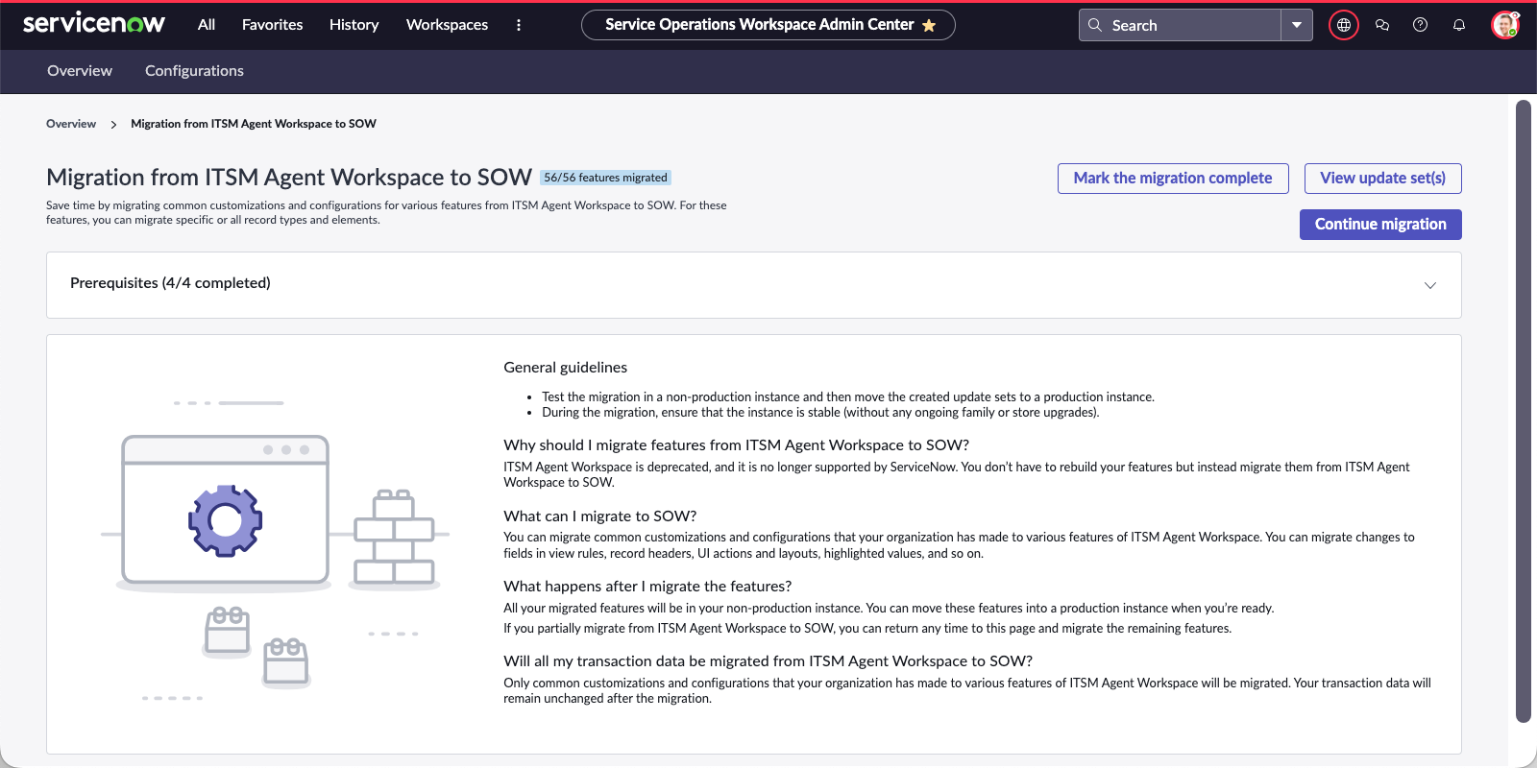Viewport: 1537px width, 768px height.
Task: Switch to the Overview tab
Action: 80,71
